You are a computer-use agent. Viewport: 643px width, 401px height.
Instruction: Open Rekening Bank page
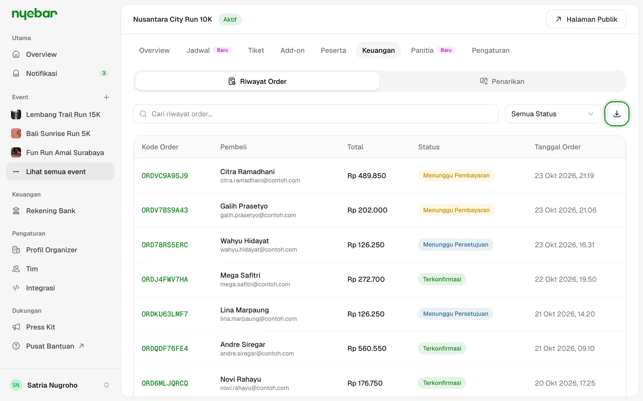point(60,211)
